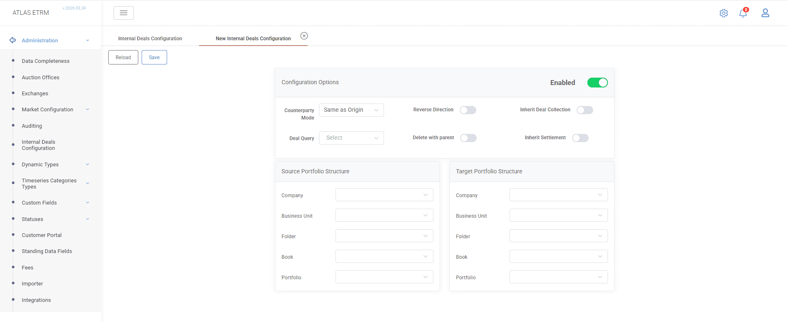
Task: Open the settings gear icon
Action: pyautogui.click(x=724, y=13)
